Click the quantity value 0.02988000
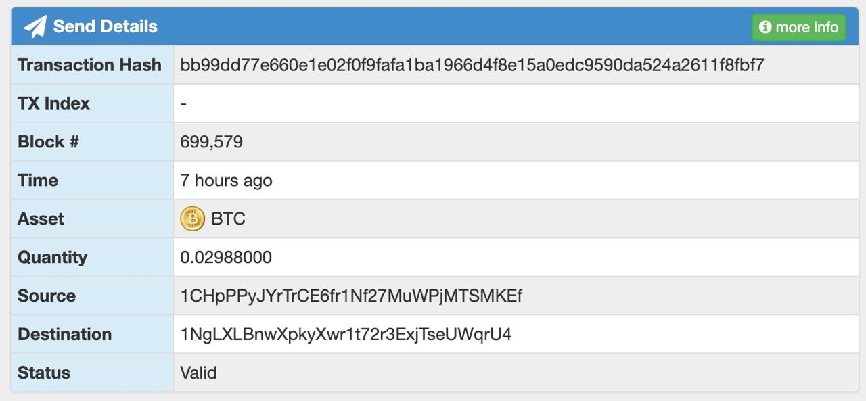Image resolution: width=866 pixels, height=401 pixels. [226, 257]
